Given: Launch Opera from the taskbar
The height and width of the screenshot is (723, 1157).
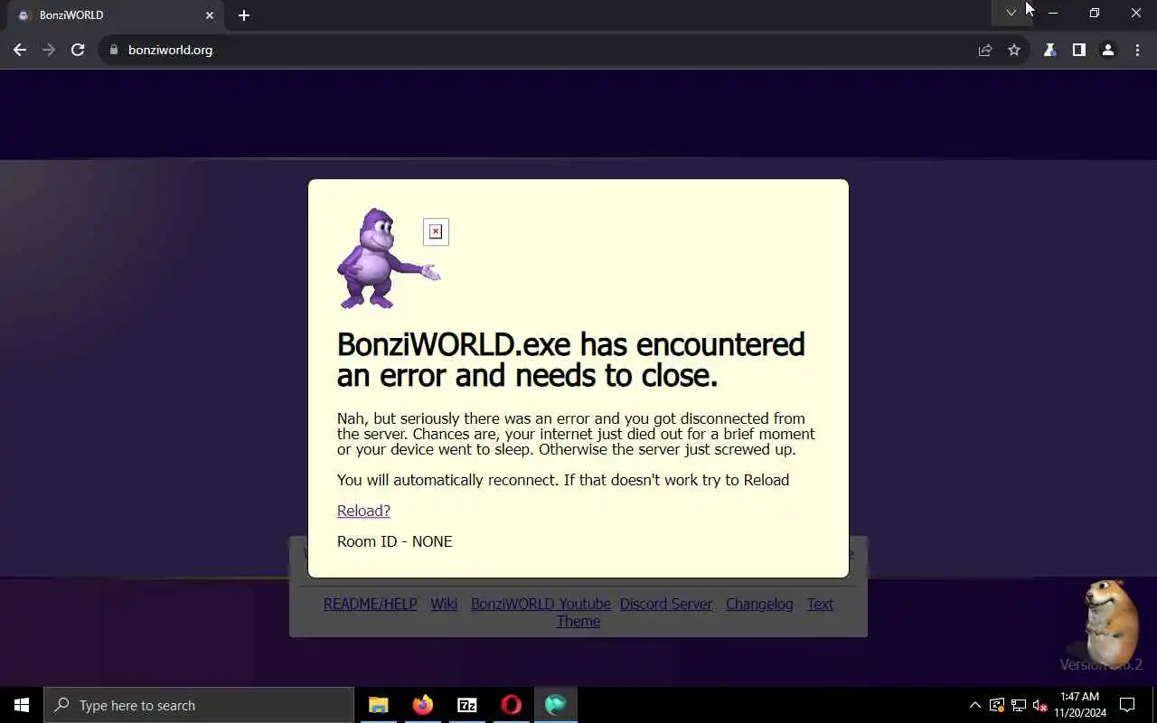Looking at the screenshot, I should click(x=512, y=705).
